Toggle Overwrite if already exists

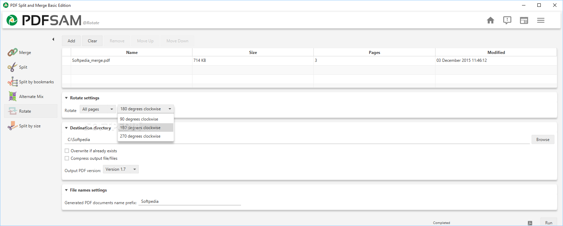tap(67, 151)
